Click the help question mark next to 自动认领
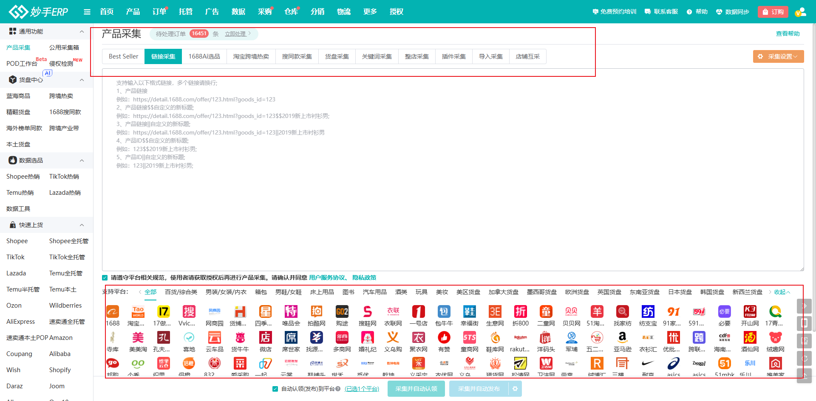Image resolution: width=816 pixels, height=401 pixels. tap(338, 389)
